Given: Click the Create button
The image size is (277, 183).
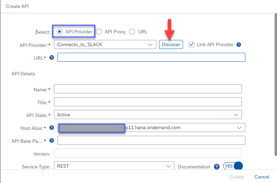Looking at the screenshot, I should click(x=237, y=177).
